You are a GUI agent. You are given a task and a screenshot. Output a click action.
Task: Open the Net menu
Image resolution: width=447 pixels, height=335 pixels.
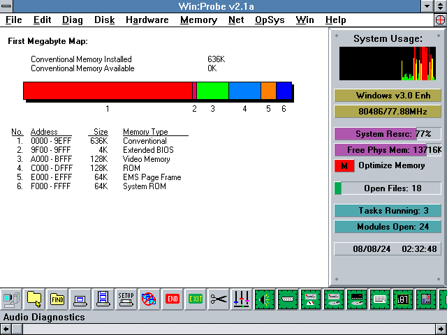click(x=236, y=20)
